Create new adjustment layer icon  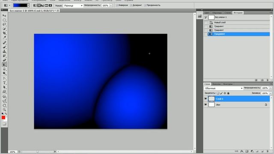[252, 151]
